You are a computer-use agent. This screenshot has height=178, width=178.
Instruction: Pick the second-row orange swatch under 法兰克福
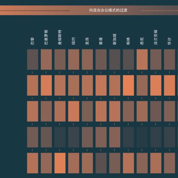pos(156,85)
